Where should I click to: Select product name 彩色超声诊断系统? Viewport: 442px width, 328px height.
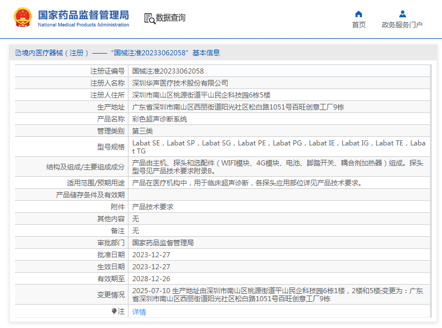coord(279,119)
